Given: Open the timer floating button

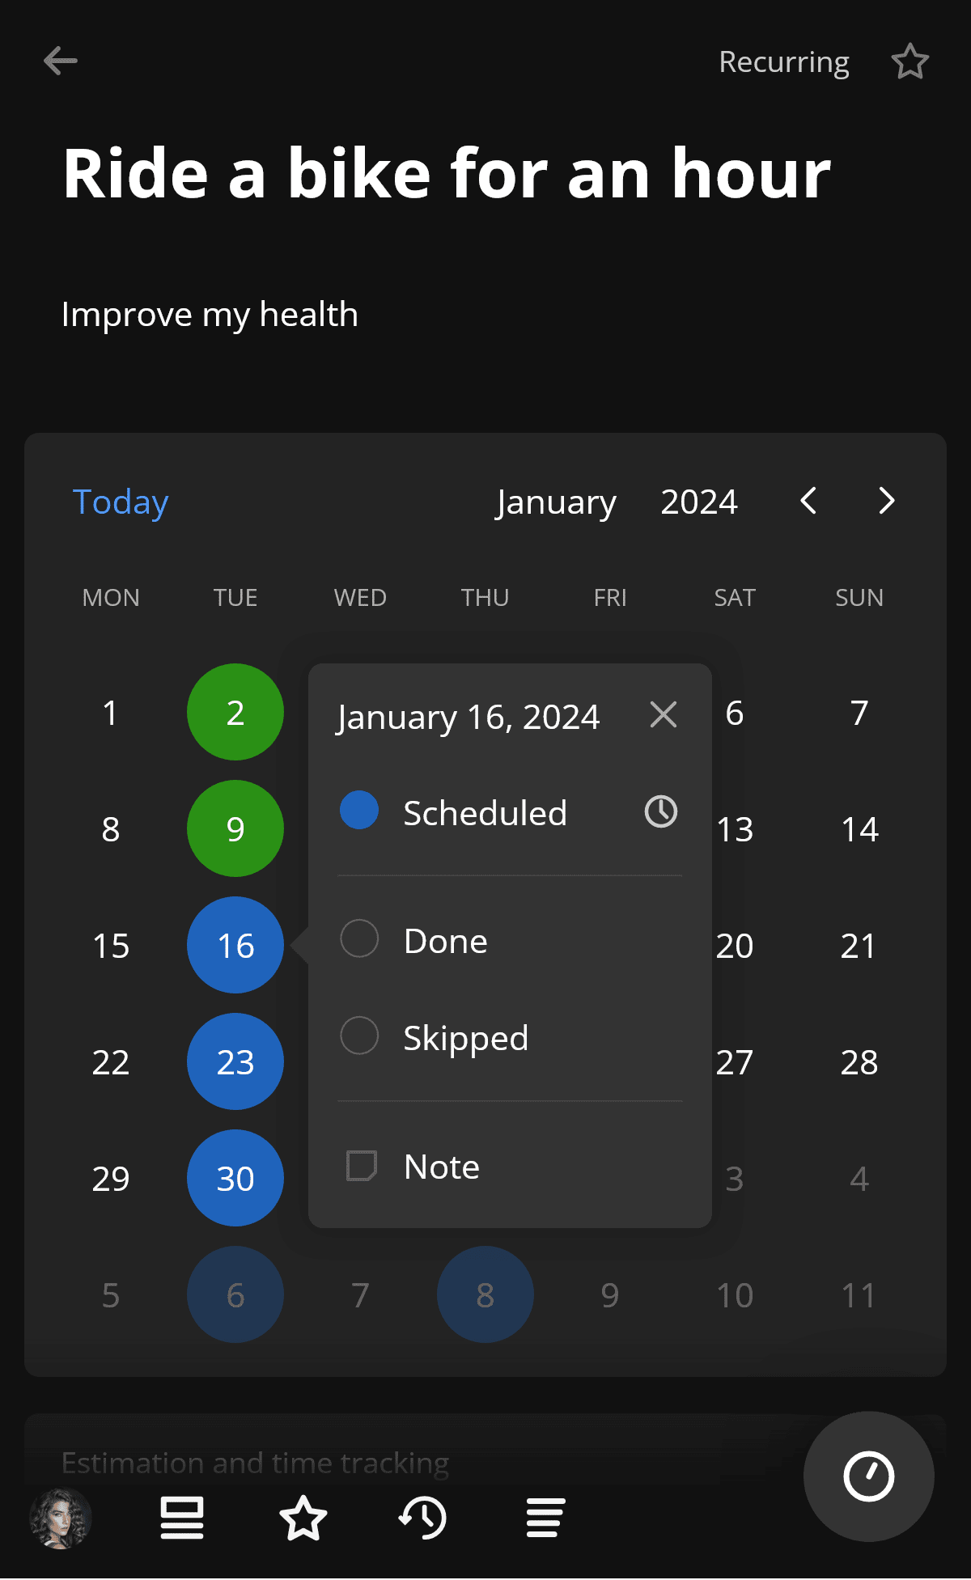Looking at the screenshot, I should click(868, 1476).
